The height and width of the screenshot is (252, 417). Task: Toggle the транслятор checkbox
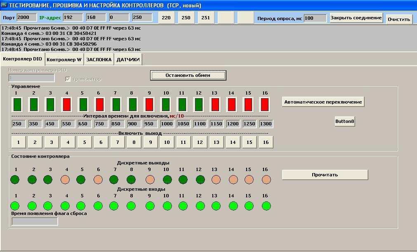tap(68, 79)
